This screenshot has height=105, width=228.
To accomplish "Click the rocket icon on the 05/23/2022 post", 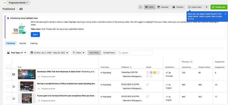I will pos(147,85).
